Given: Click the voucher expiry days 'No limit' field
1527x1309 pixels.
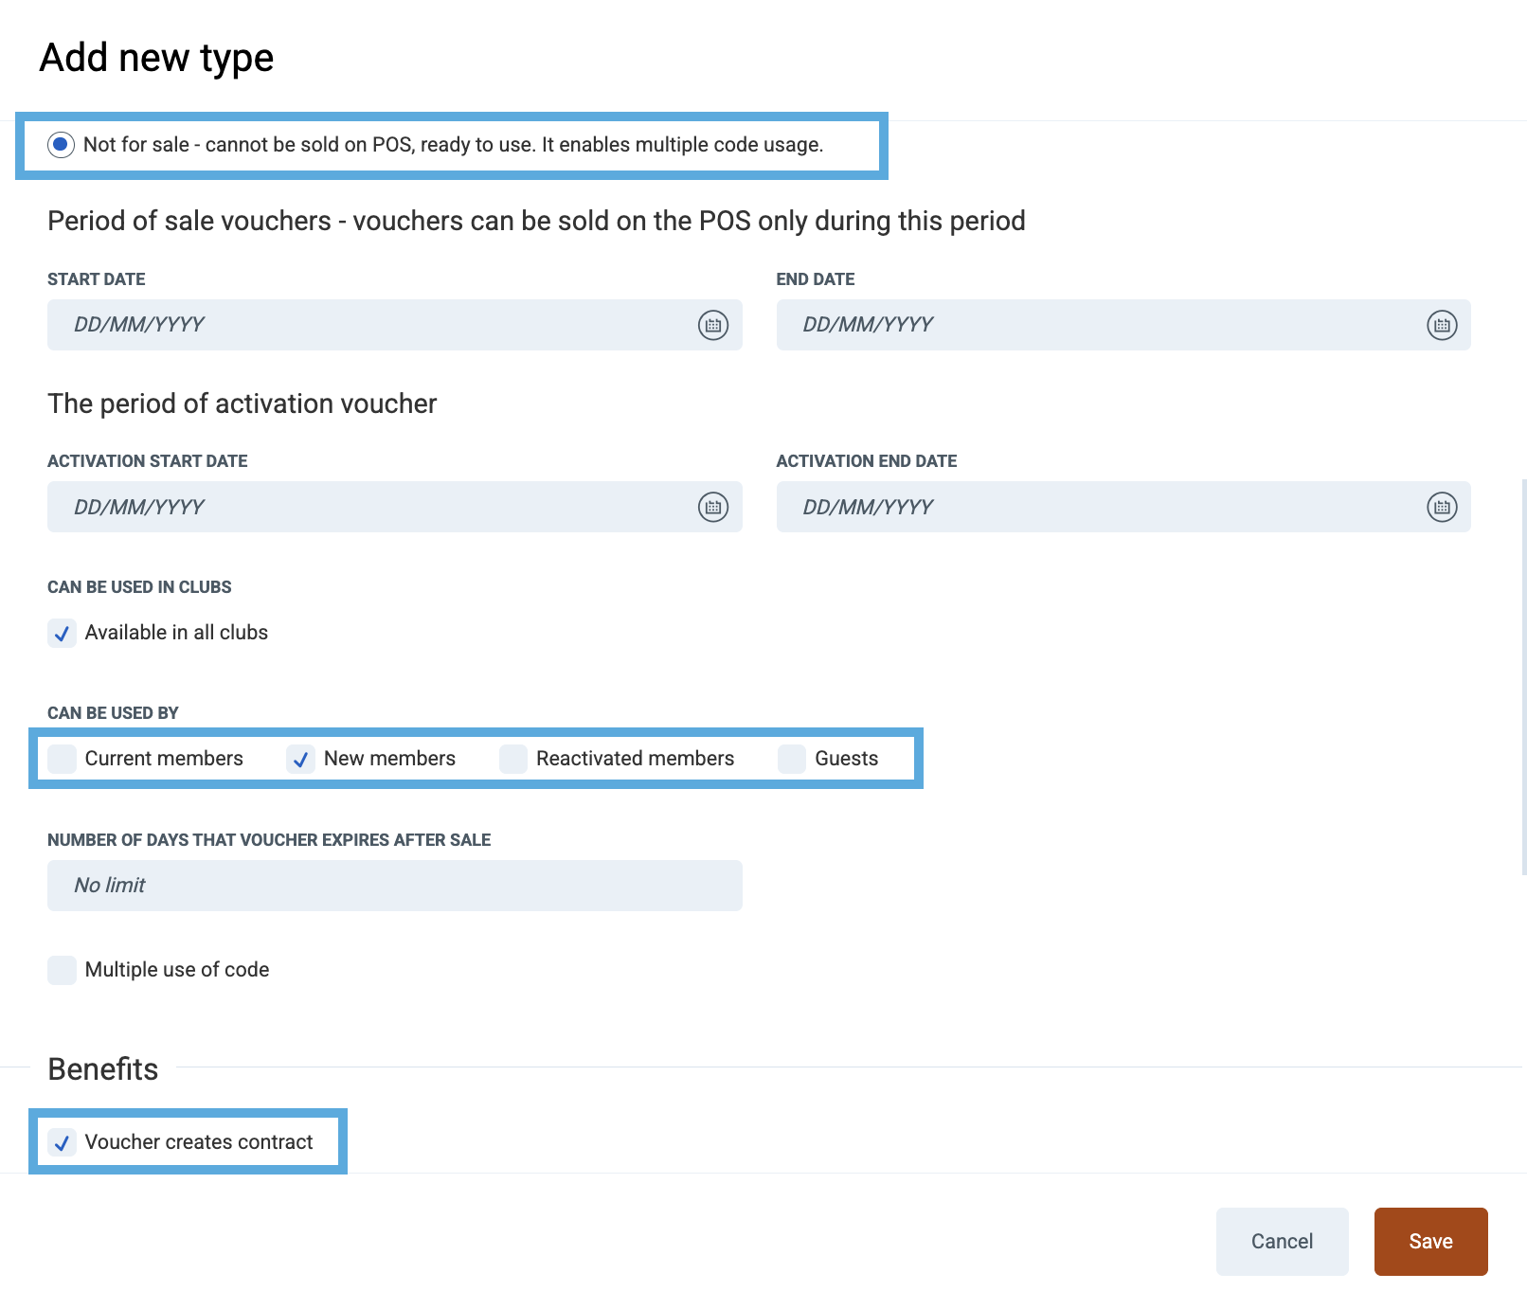Looking at the screenshot, I should tap(394, 886).
